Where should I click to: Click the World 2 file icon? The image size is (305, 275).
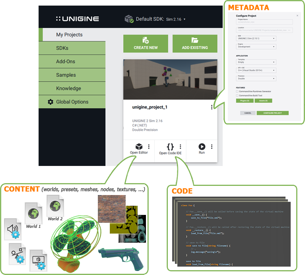tap(55, 206)
